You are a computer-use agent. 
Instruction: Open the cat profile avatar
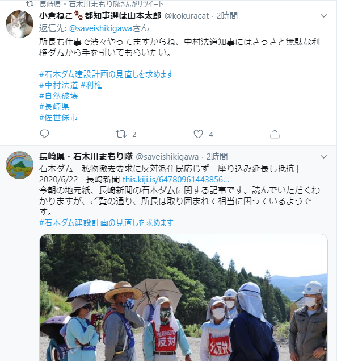tap(19, 24)
